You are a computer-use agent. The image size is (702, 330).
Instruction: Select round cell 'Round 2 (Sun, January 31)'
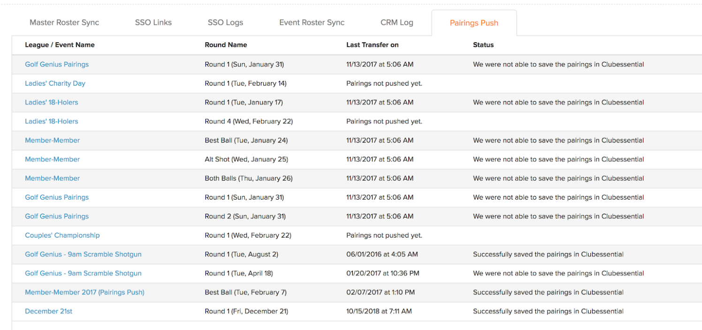245,217
